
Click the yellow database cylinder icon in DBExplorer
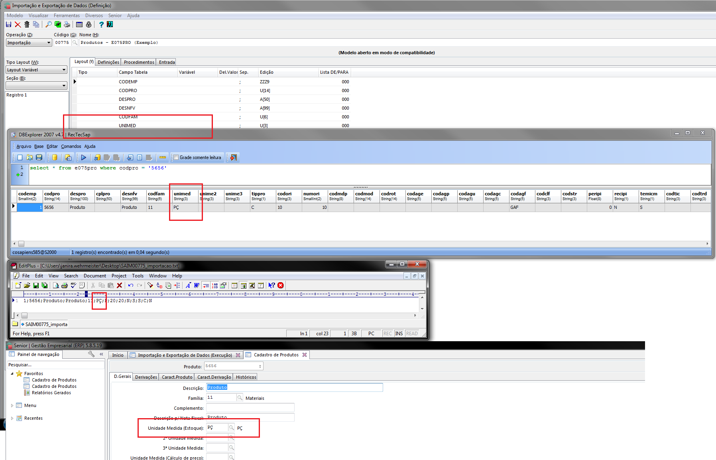55,157
